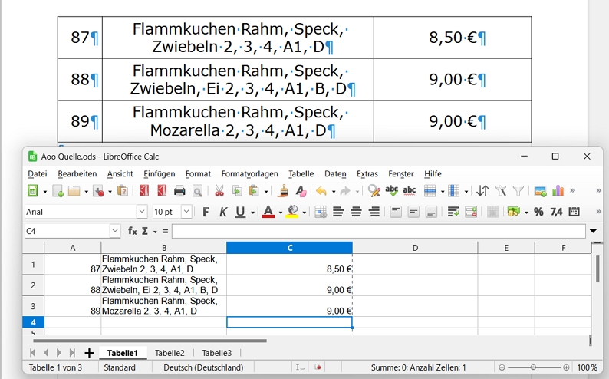Open the find and replace tool
Viewport: 609px width, 379px height.
pos(374,191)
